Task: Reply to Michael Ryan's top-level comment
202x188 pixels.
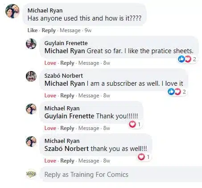Action: tap(49, 30)
